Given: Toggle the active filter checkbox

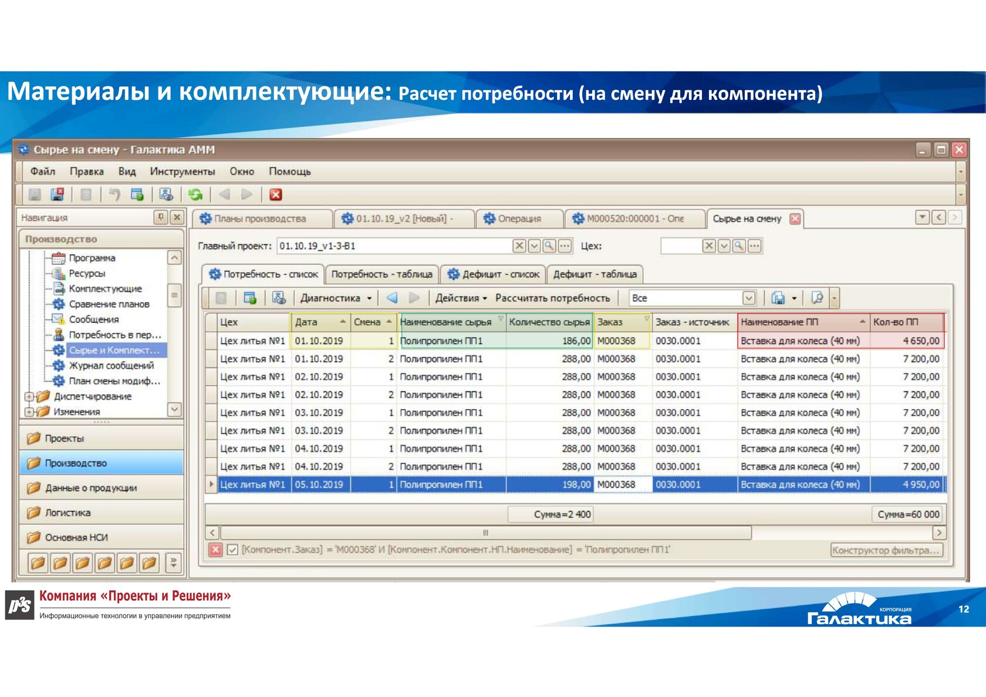Looking at the screenshot, I should [x=232, y=550].
